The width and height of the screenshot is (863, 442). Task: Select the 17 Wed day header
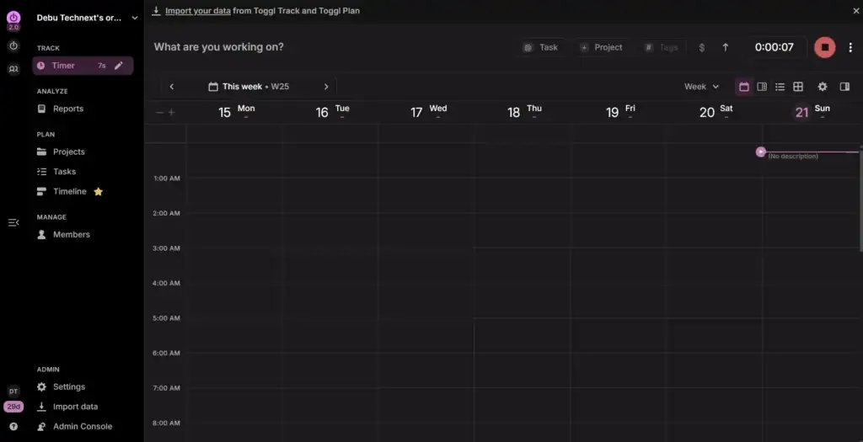point(429,112)
